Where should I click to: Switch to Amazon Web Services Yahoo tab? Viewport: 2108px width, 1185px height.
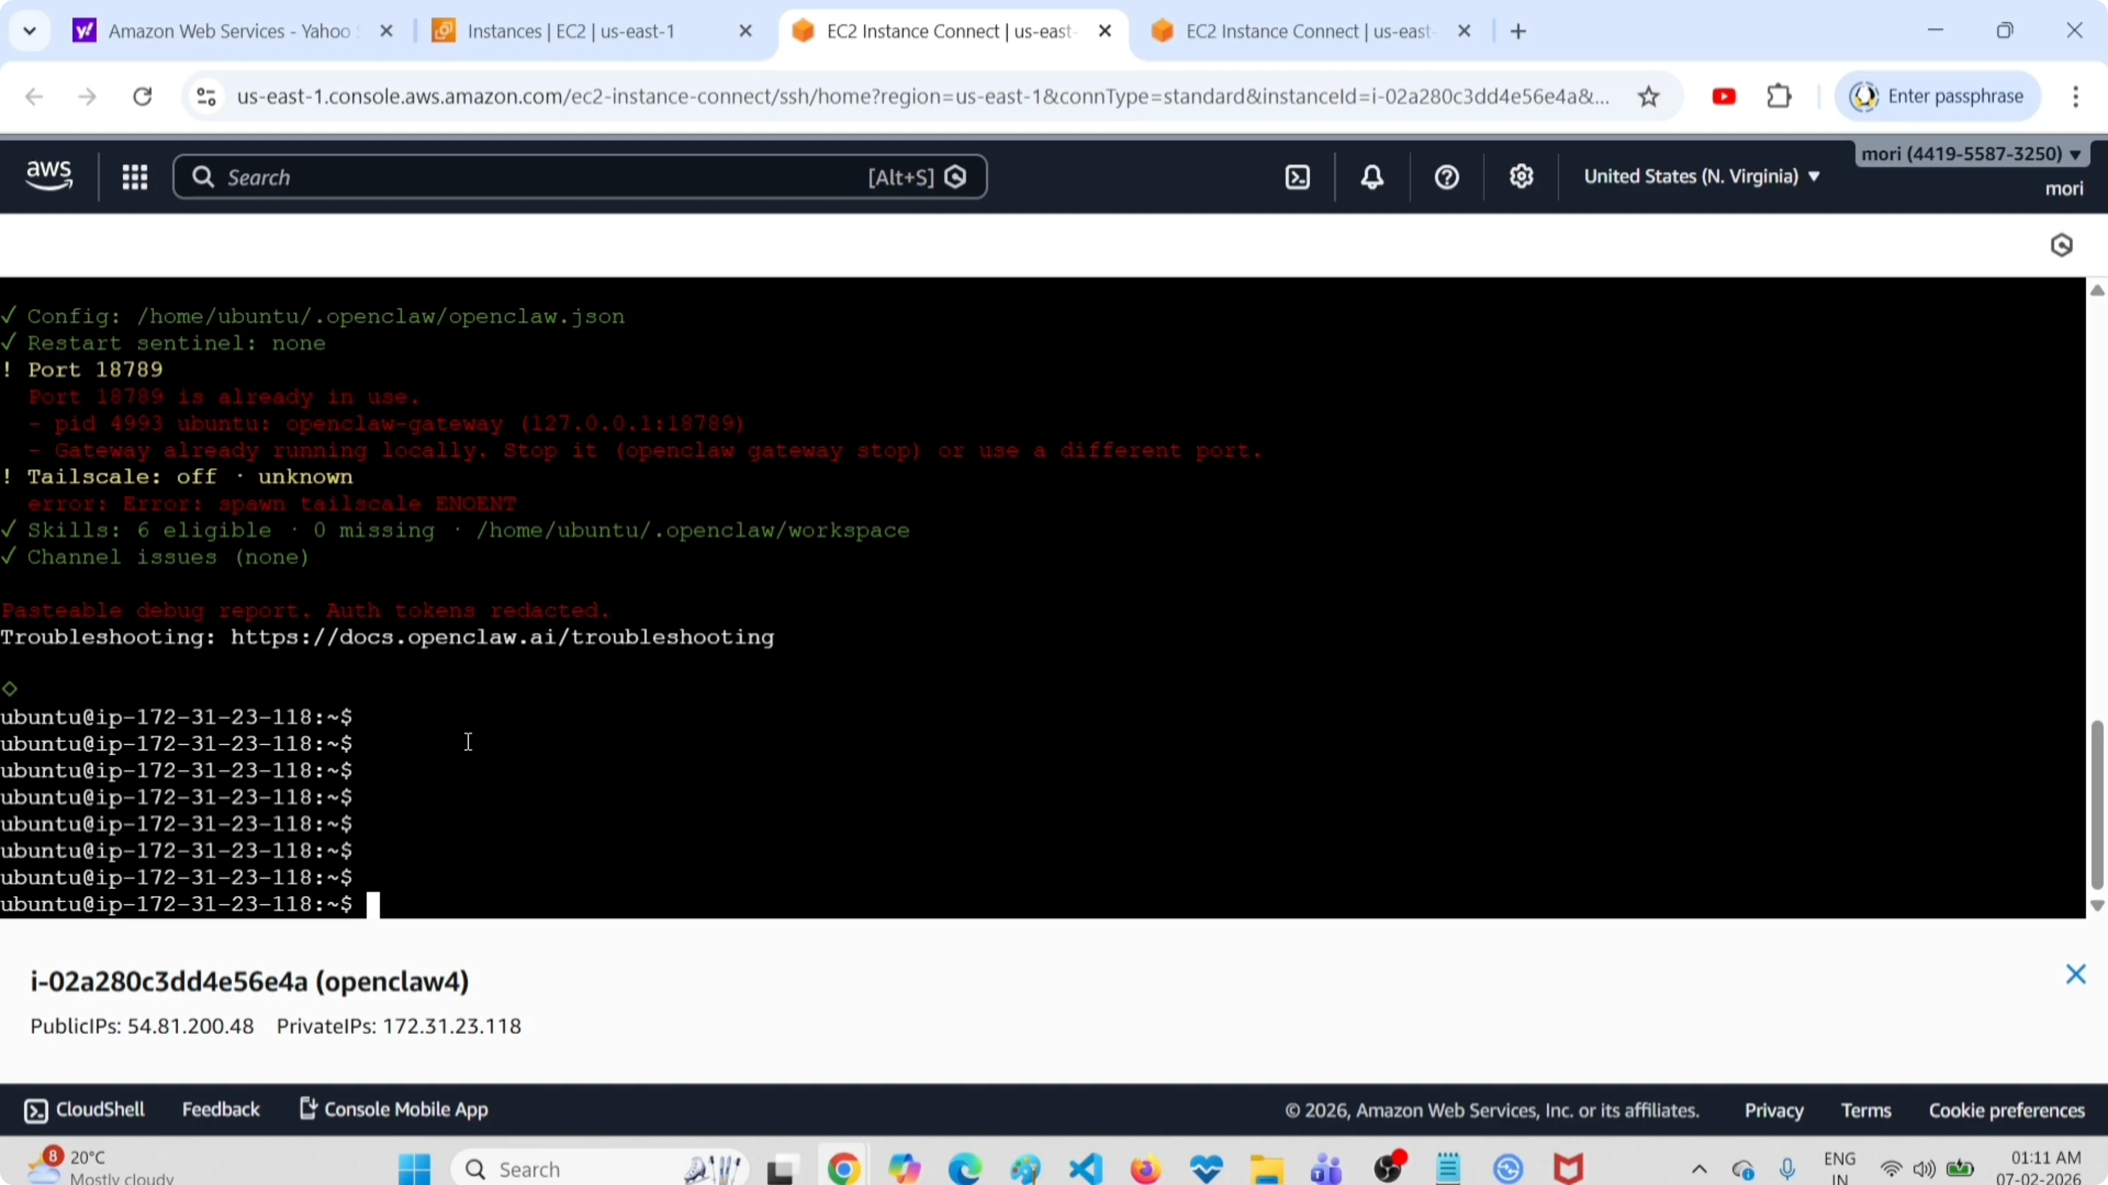pyautogui.click(x=229, y=32)
